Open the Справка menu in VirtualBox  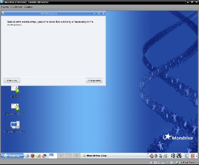click(x=28, y=7)
